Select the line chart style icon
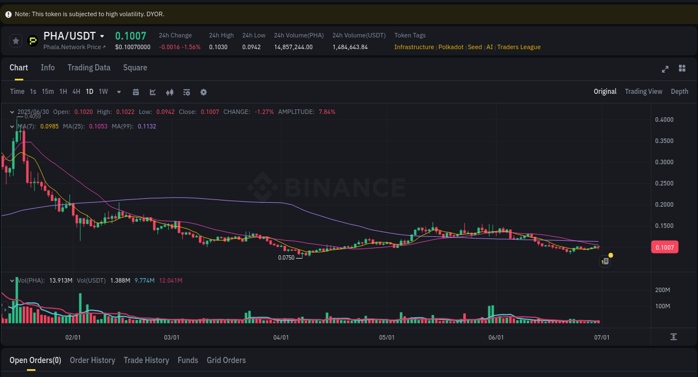Image resolution: width=698 pixels, height=377 pixels. (152, 92)
